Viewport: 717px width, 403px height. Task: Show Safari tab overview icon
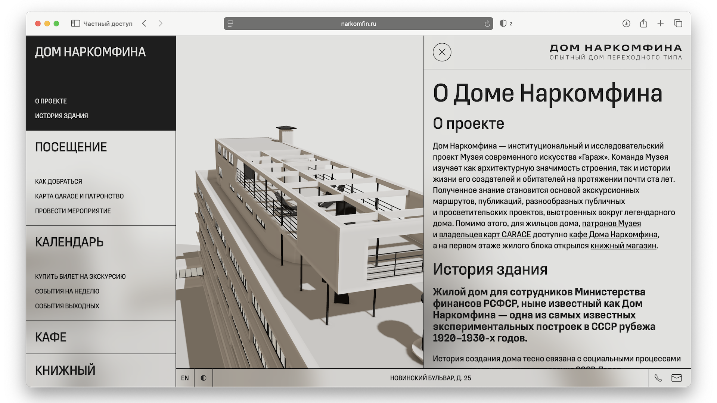[678, 24]
